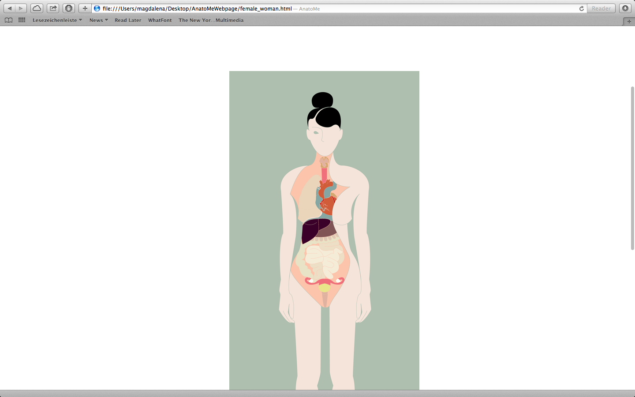Click the vertical page scrollbar thumb
This screenshot has height=397, width=635.
[x=632, y=168]
